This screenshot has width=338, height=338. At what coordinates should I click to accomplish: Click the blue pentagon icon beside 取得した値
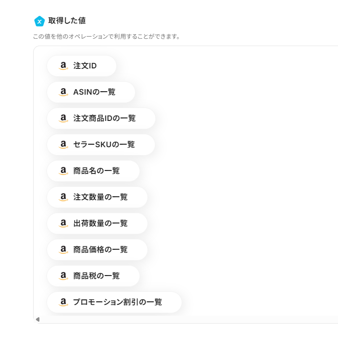pos(40,21)
